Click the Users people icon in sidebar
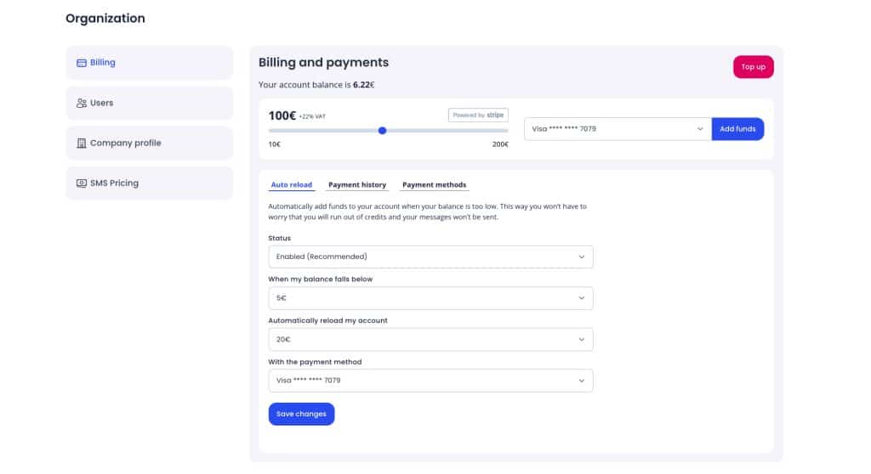Screen dimensions: 871x474 click(82, 103)
